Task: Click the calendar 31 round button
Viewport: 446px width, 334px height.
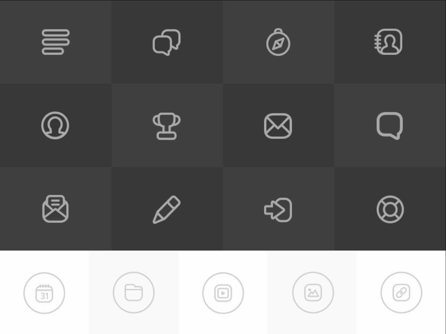Action: click(44, 293)
